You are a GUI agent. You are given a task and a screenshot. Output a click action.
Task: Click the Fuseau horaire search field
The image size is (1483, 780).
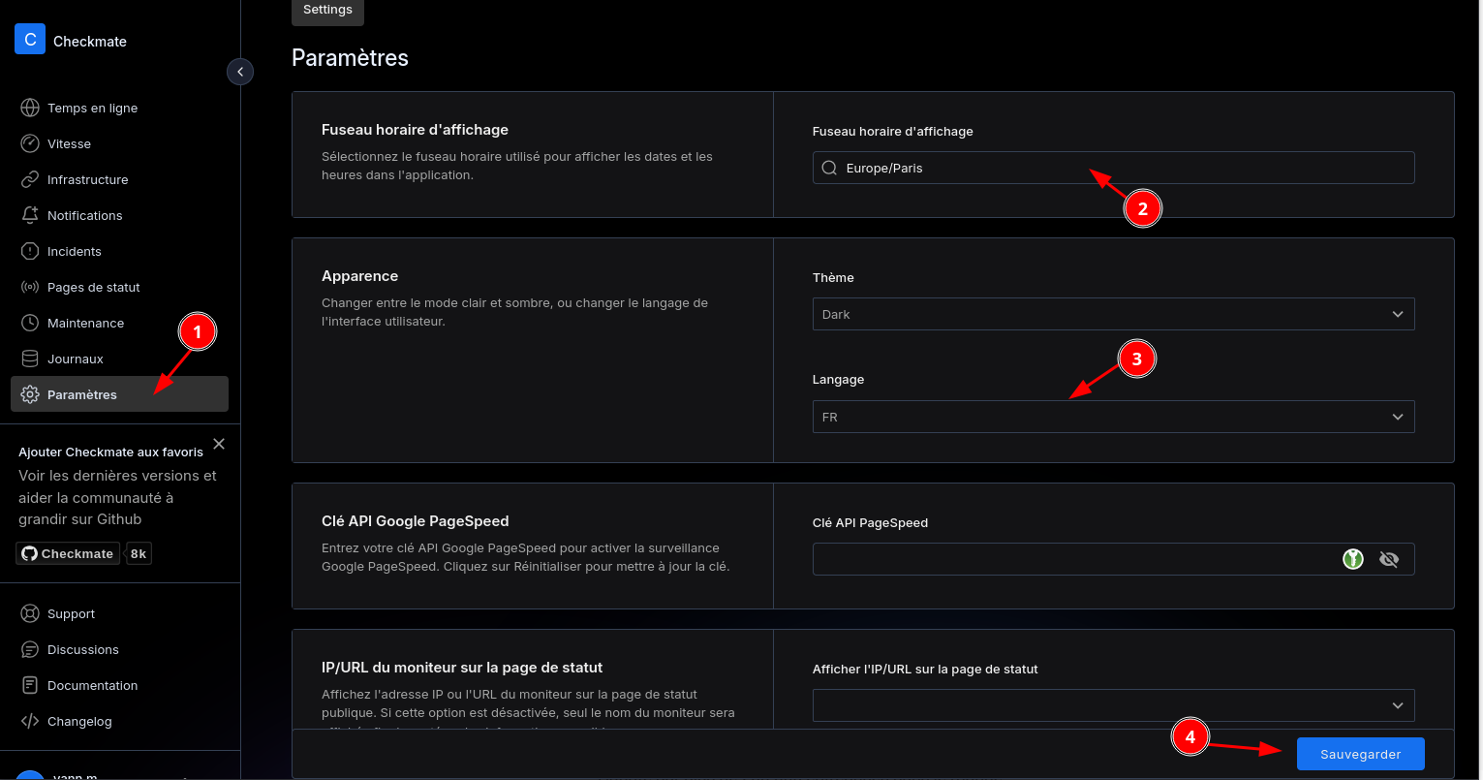pyautogui.click(x=1112, y=168)
